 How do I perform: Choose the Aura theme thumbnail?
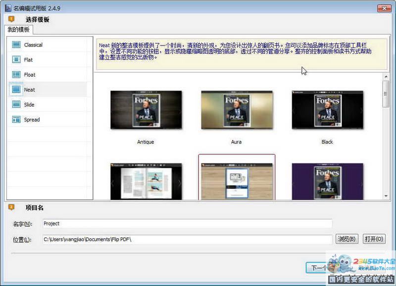point(237,110)
